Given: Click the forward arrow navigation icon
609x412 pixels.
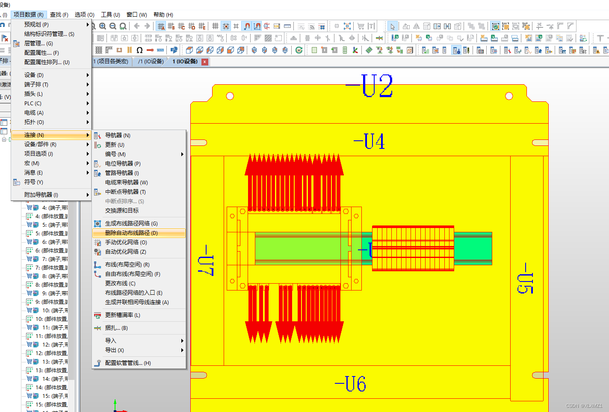Looking at the screenshot, I should click(x=147, y=26).
